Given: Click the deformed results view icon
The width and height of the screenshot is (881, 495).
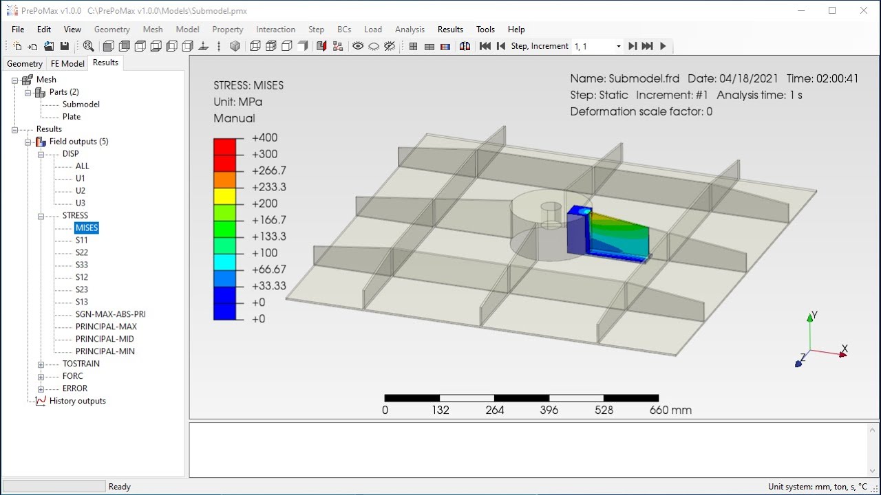Looking at the screenshot, I should pyautogui.click(x=429, y=46).
